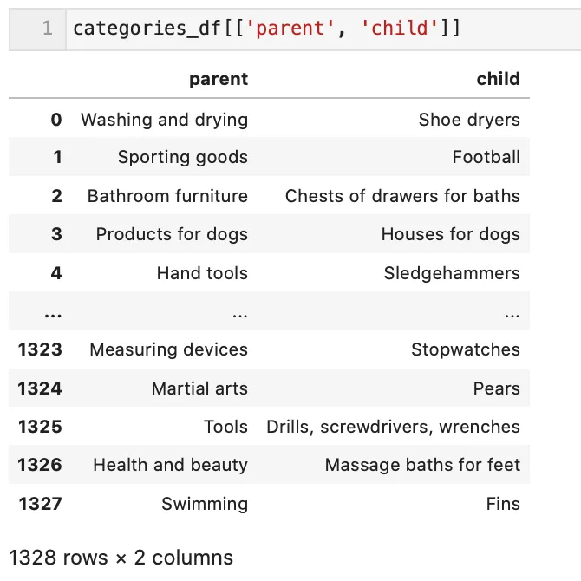
Task: Click 'Sledgehammers' cell
Action: pyautogui.click(x=452, y=273)
